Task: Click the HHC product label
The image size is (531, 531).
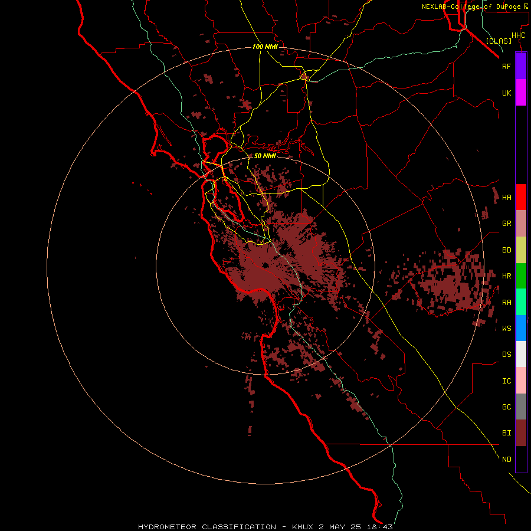Action: click(519, 35)
